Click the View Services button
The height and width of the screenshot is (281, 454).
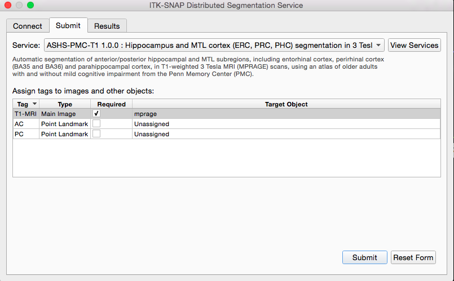[x=415, y=46]
